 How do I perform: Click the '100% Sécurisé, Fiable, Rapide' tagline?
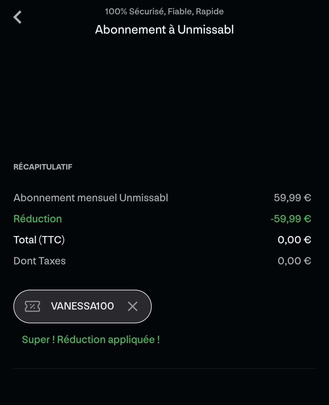click(164, 12)
